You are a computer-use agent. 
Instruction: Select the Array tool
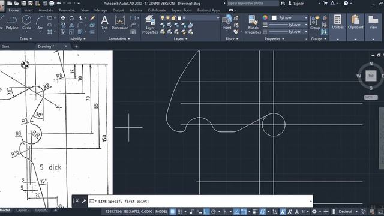tap(80, 32)
